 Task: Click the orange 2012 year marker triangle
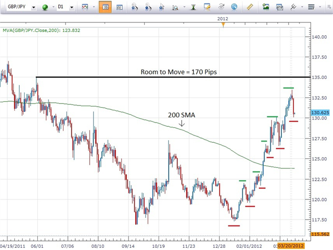223,25
